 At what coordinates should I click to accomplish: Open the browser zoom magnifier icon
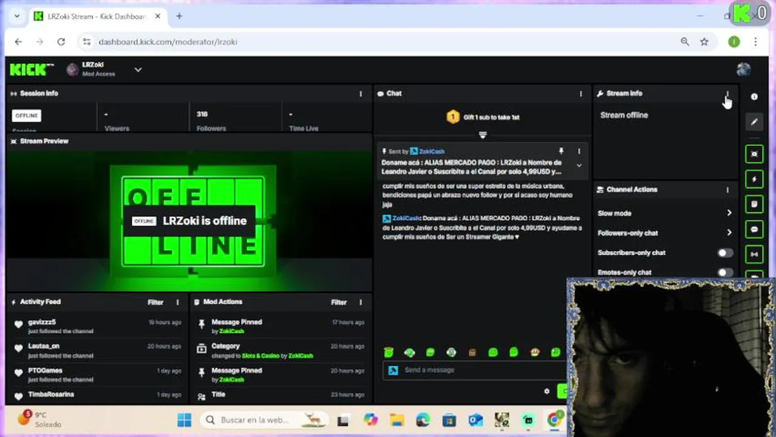pos(685,42)
